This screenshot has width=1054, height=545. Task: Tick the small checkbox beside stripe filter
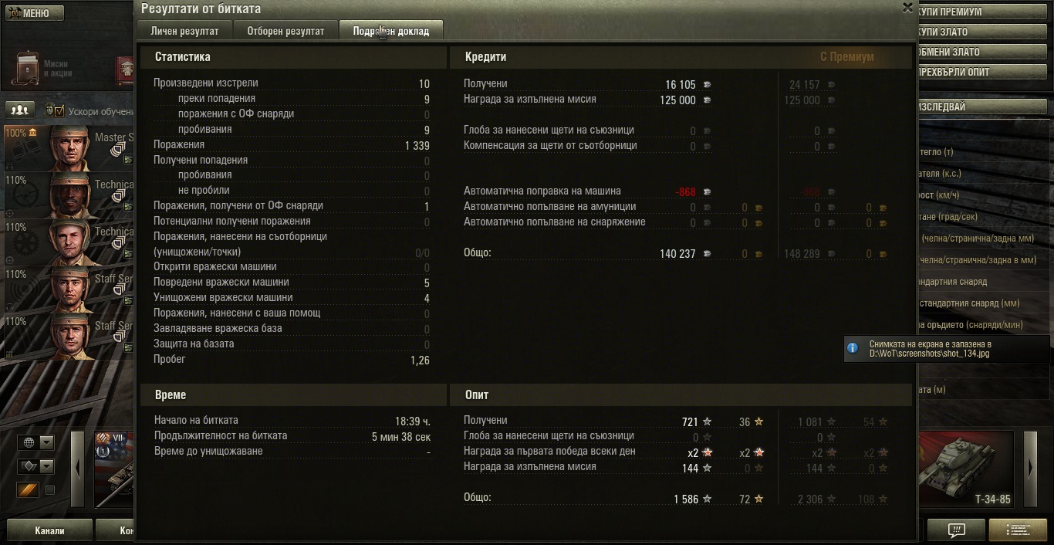(x=50, y=490)
